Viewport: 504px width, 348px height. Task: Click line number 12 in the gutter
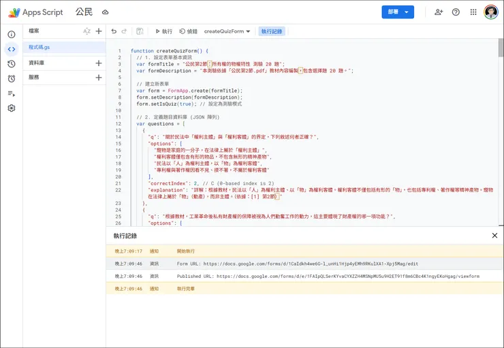tap(119, 124)
